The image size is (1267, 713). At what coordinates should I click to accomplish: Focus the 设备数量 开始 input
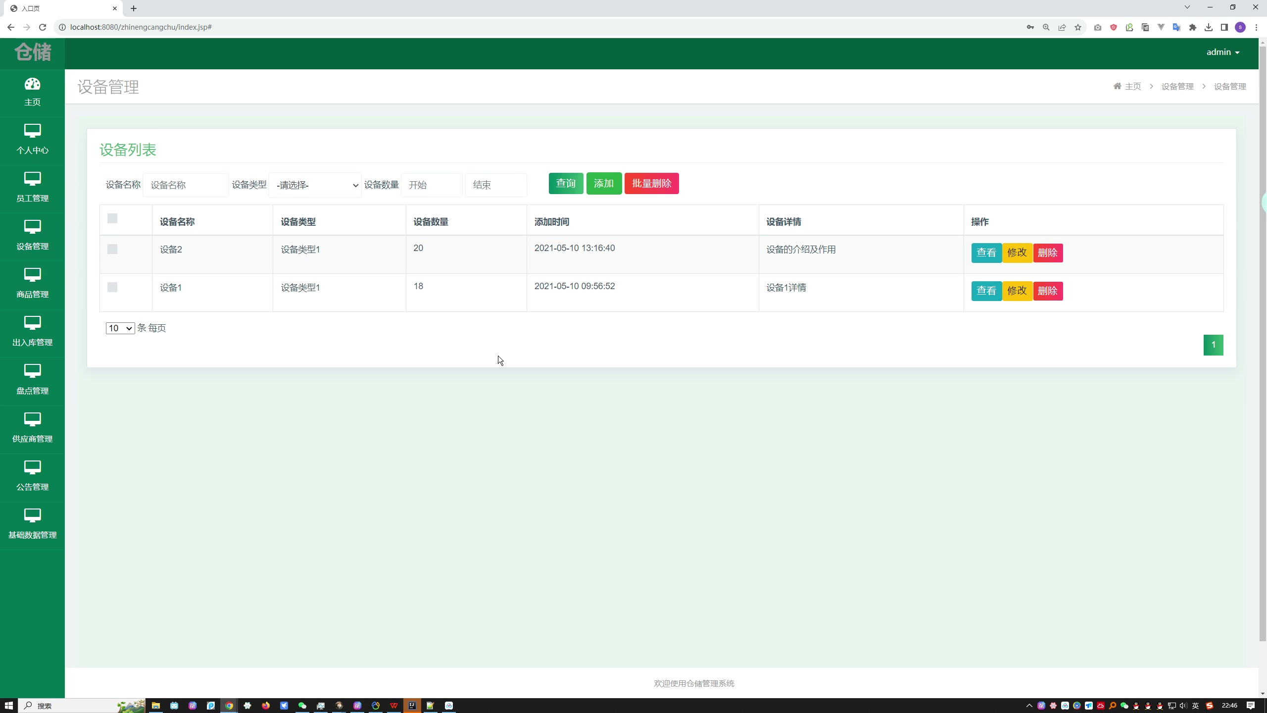pyautogui.click(x=432, y=185)
